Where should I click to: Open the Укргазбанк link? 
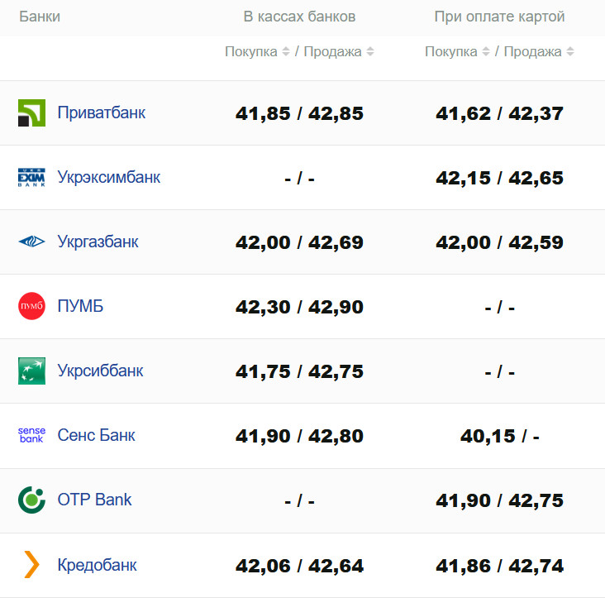[x=98, y=242]
